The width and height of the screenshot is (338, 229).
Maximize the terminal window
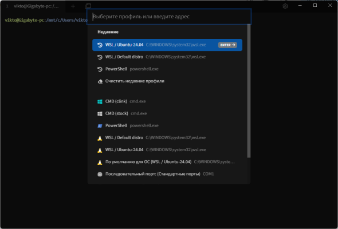pos(315,5)
